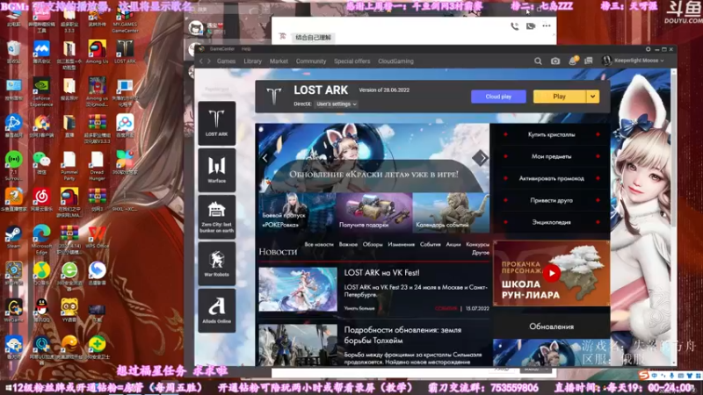Viewport: 703px width, 395px height.
Task: Open the notifications bell in GameCenter
Action: pos(573,61)
